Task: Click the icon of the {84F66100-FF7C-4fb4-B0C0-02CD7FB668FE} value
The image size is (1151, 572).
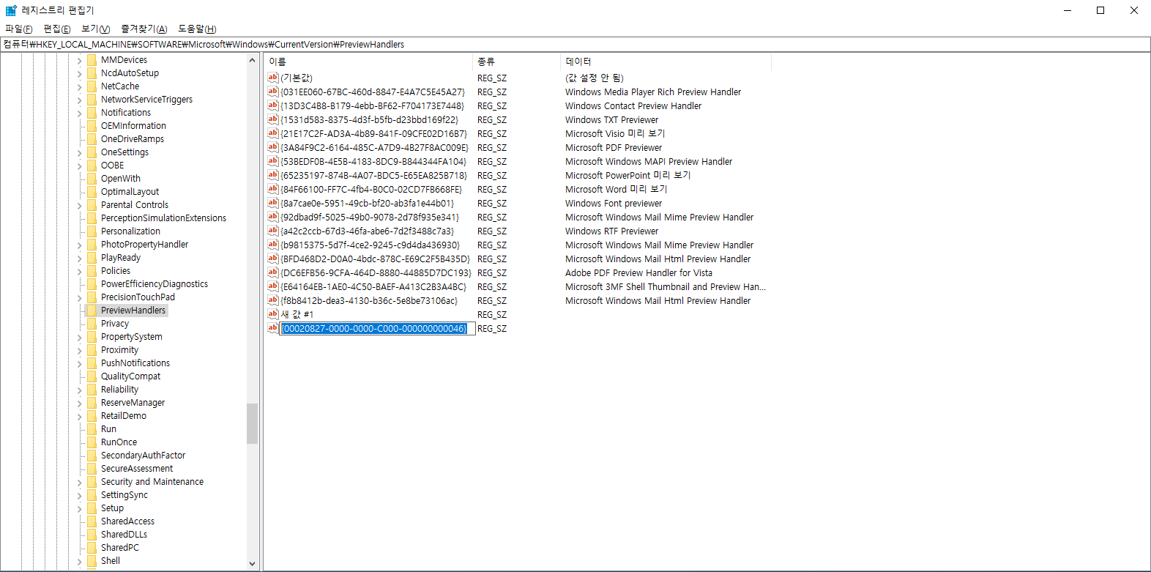Action: point(273,189)
